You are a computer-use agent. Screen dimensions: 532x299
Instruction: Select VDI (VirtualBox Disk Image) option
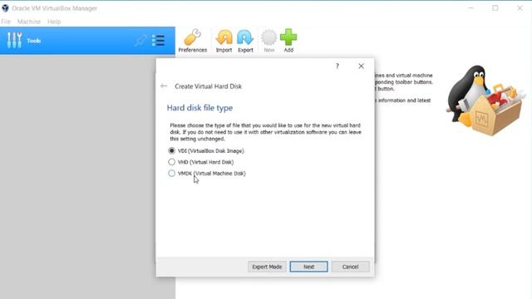pos(206,150)
